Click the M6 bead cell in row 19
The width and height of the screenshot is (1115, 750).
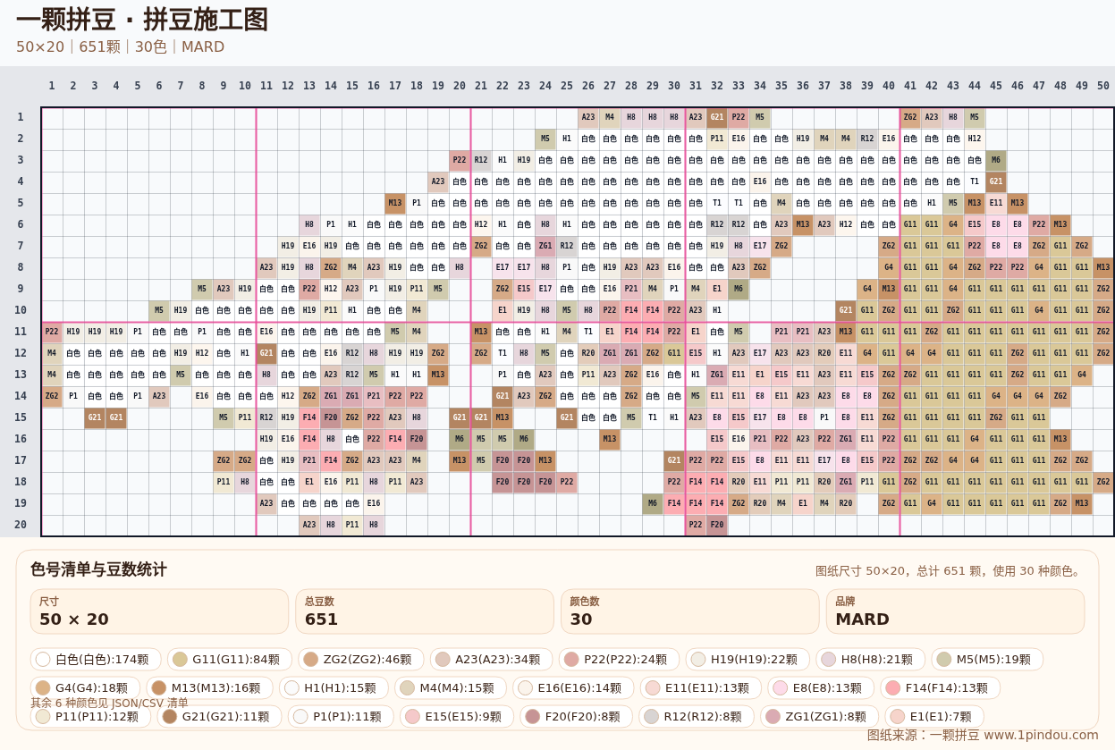tap(653, 503)
